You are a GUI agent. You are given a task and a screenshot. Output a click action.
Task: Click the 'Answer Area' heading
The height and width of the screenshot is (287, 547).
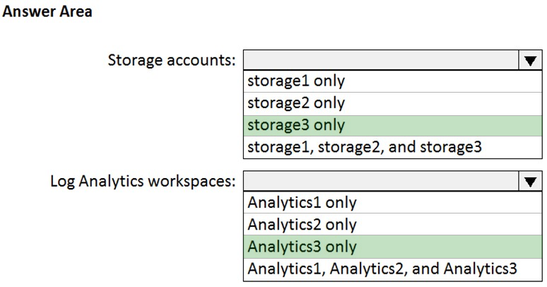pos(47,11)
